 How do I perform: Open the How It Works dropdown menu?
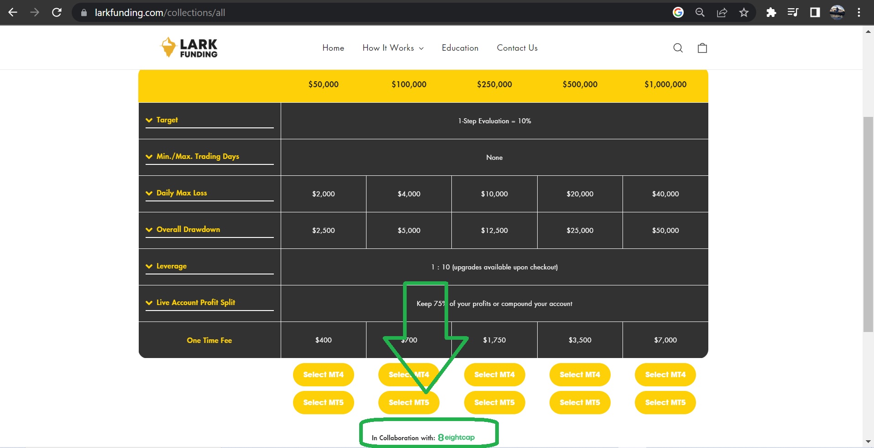tap(393, 48)
